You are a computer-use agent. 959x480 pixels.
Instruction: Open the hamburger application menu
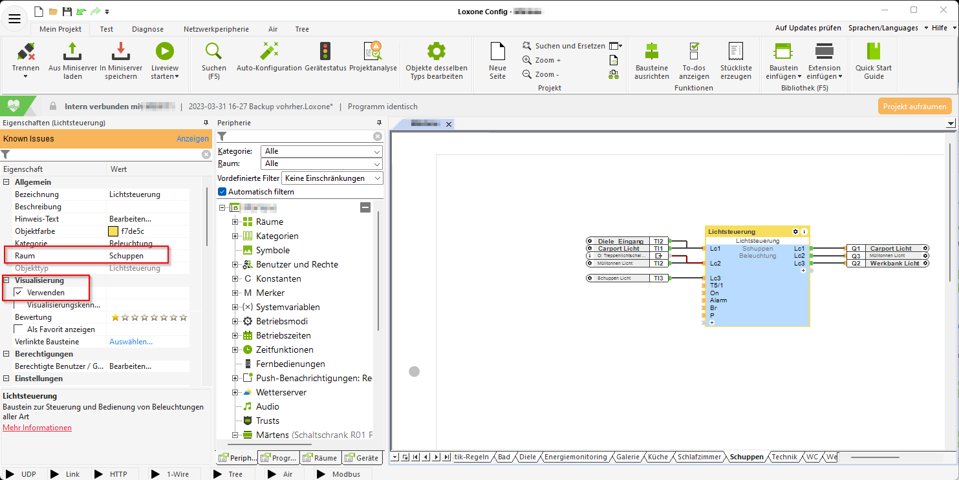click(14, 18)
